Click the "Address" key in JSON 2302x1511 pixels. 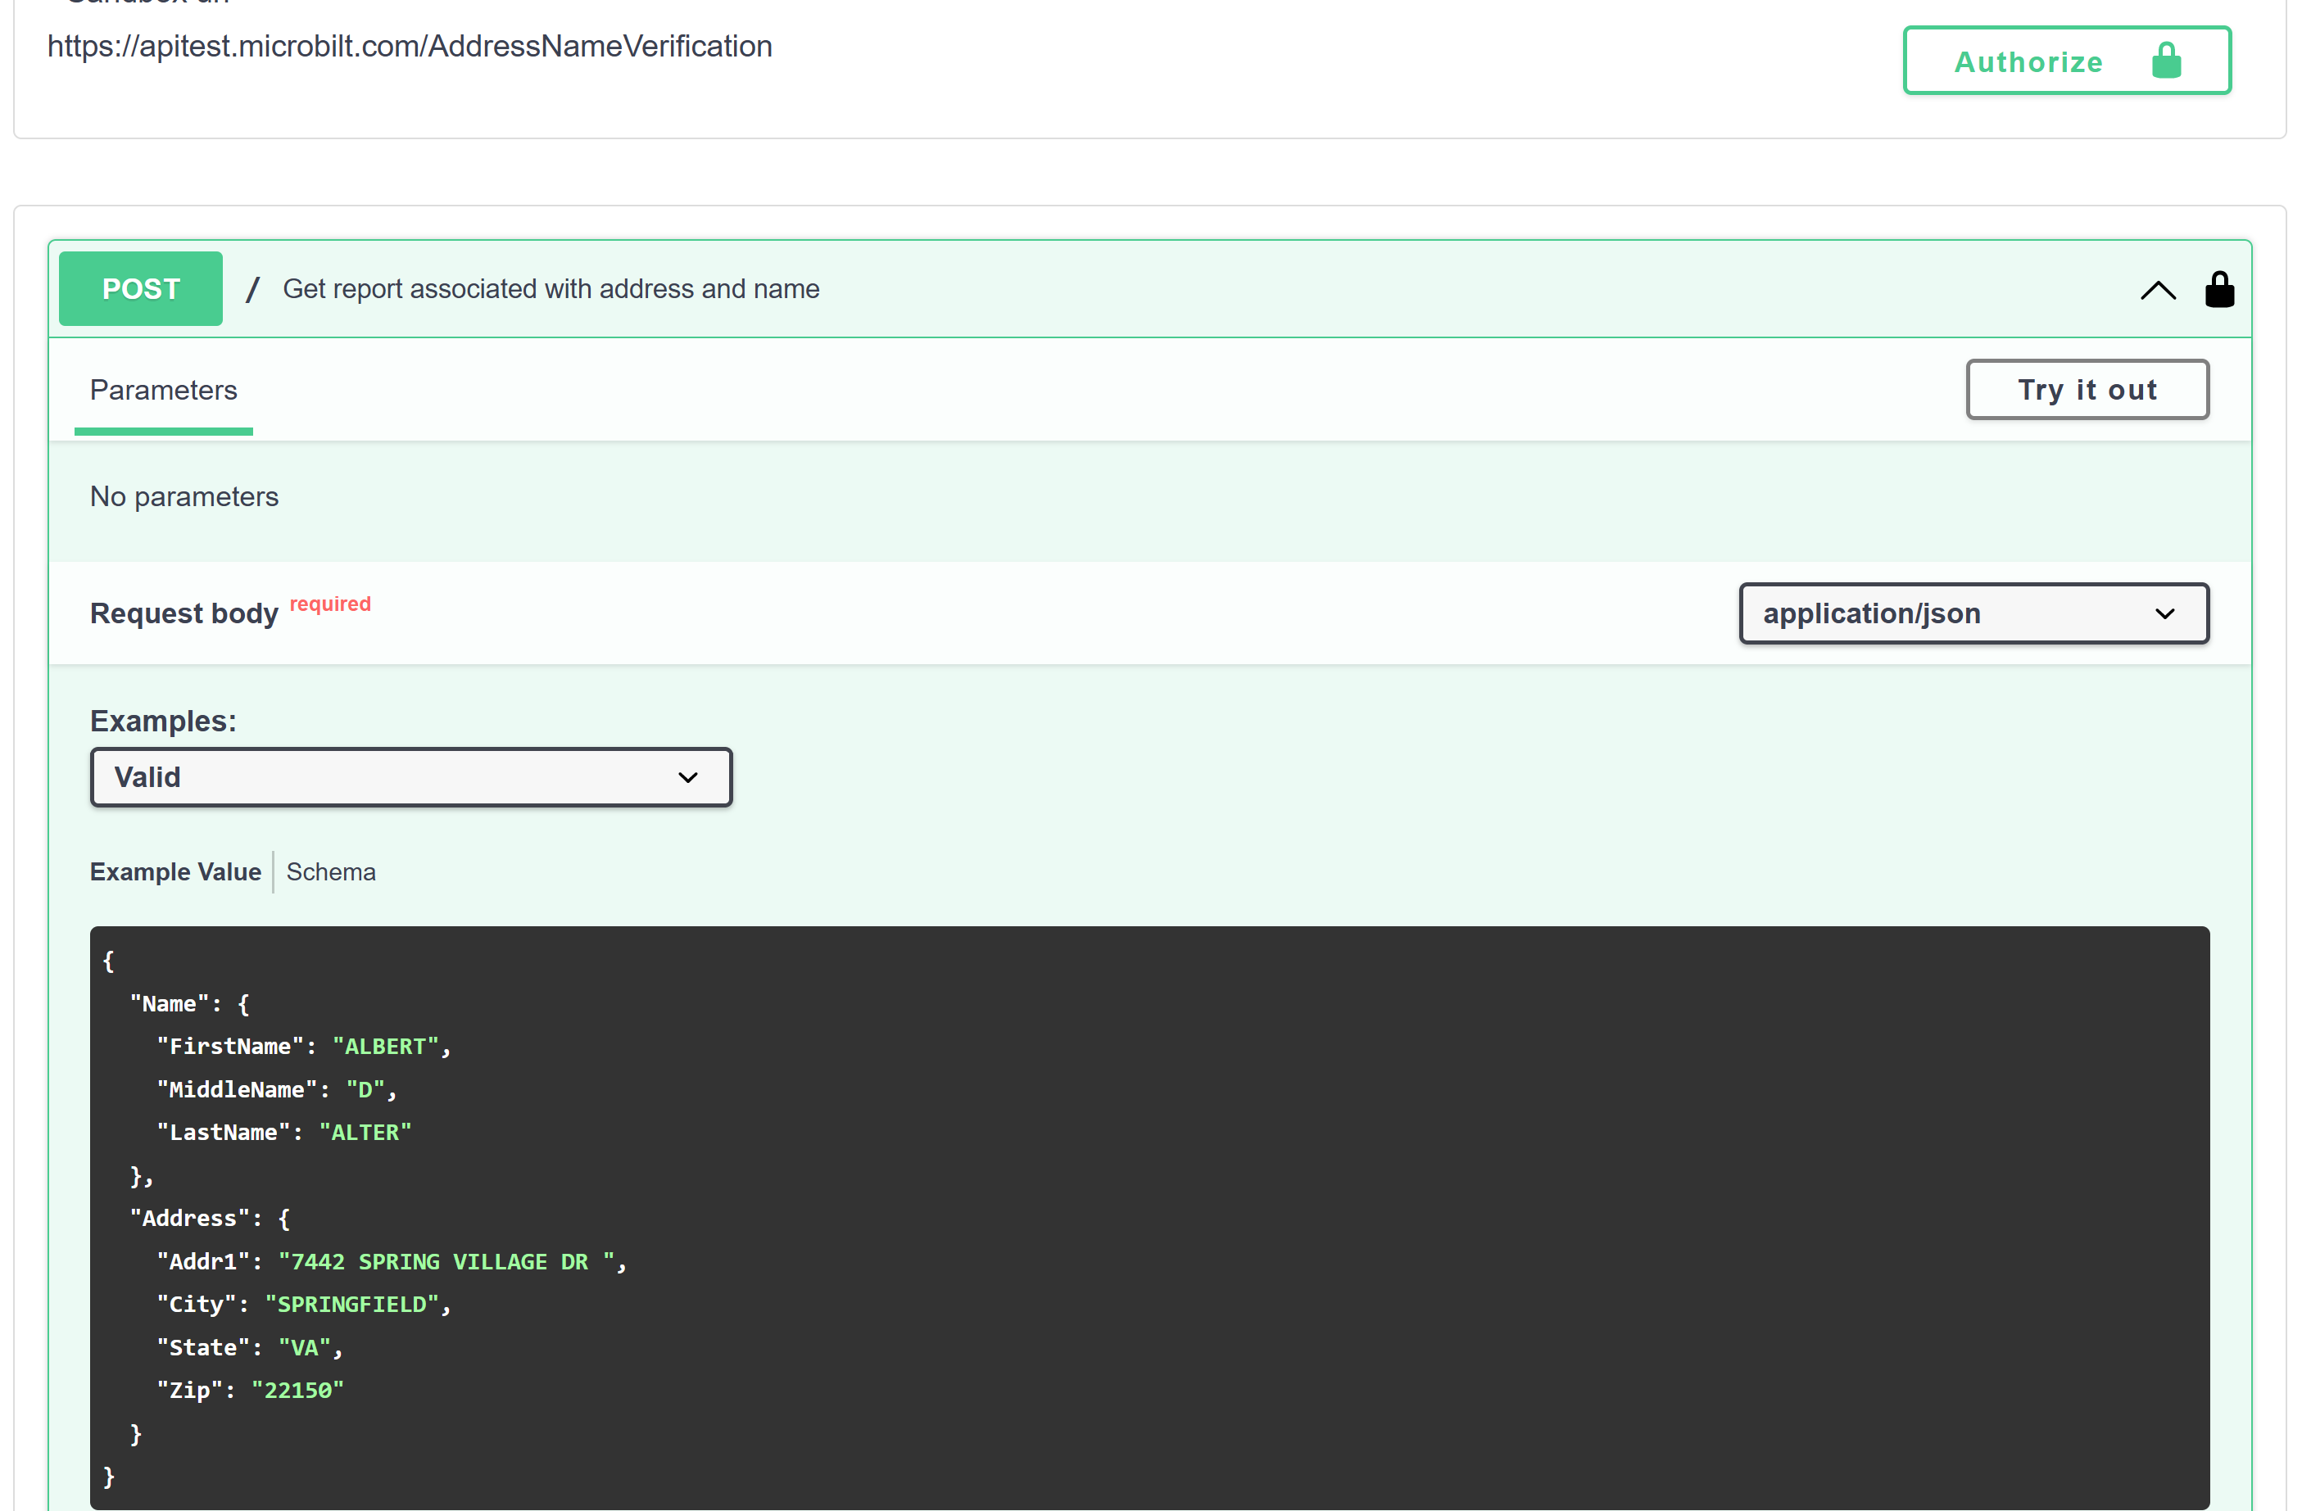(189, 1219)
